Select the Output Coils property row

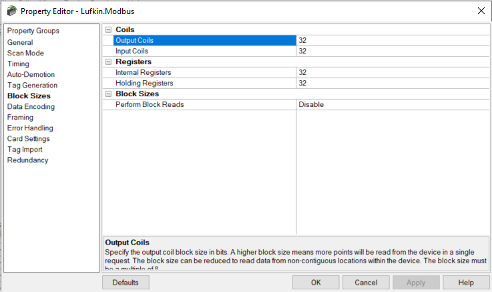coord(204,41)
